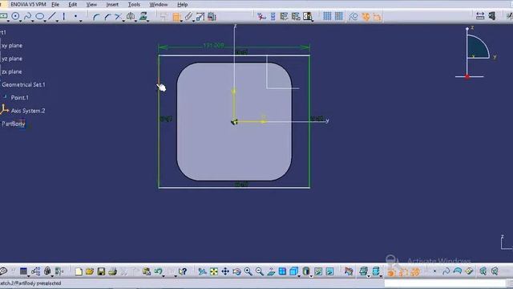The height and width of the screenshot is (289, 513).
Task: Click the Print icon
Action: (x=112, y=271)
